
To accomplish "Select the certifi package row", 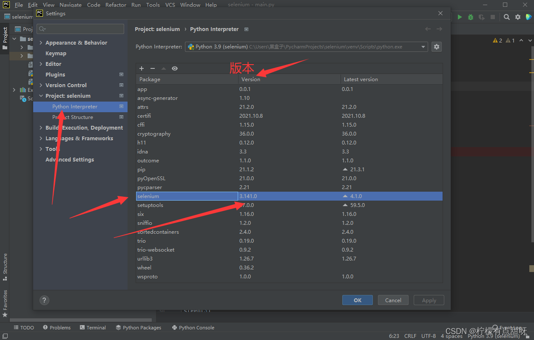I will pyautogui.click(x=289, y=116).
